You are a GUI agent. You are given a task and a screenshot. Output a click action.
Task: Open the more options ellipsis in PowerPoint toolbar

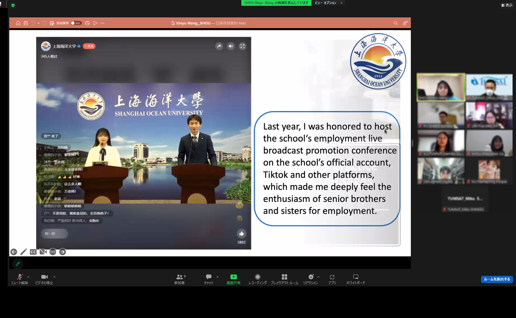(x=103, y=23)
